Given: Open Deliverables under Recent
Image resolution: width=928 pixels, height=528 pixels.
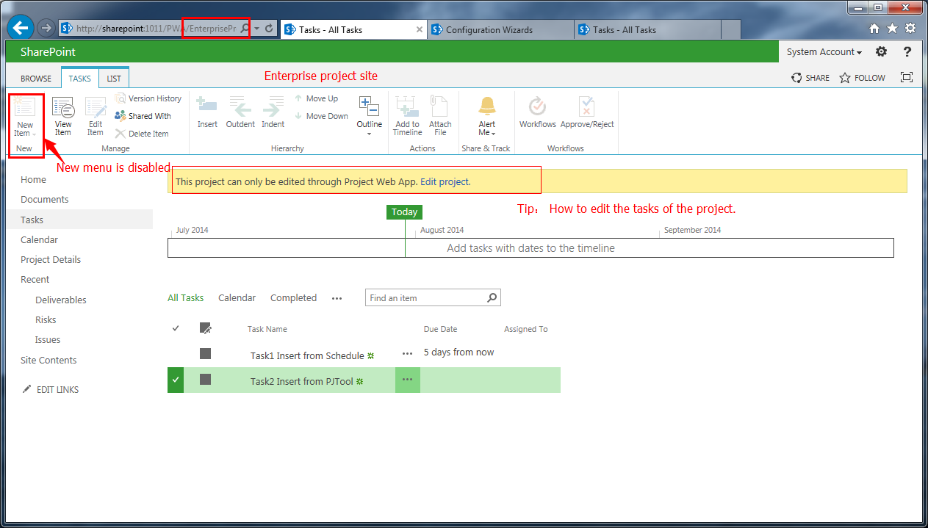Looking at the screenshot, I should [61, 300].
